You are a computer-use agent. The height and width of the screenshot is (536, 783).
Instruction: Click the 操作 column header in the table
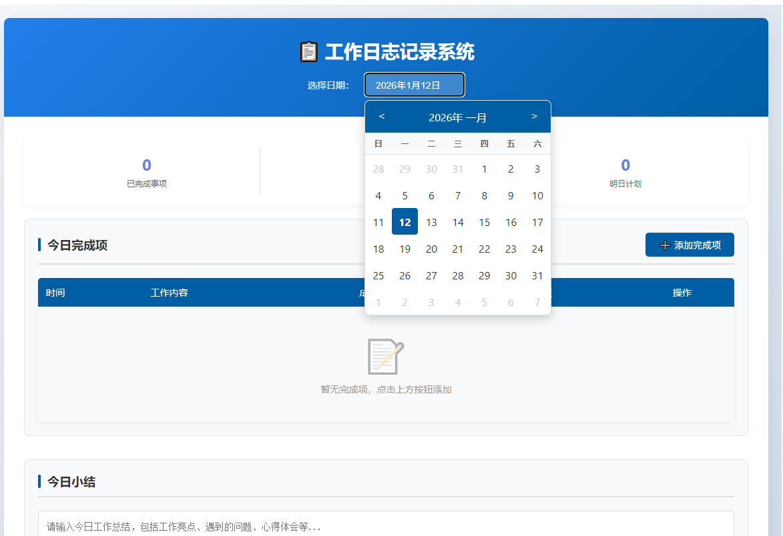click(682, 292)
